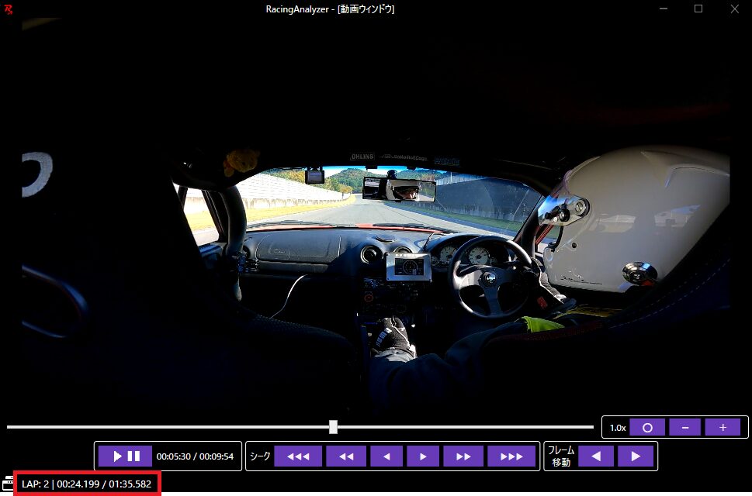Viewport: 752px width, 496px height.
Task: Click the video seek slider handle
Action: coord(333,427)
